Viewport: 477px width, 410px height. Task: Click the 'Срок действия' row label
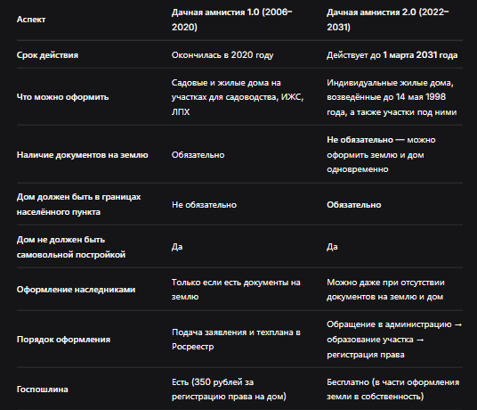tap(47, 55)
